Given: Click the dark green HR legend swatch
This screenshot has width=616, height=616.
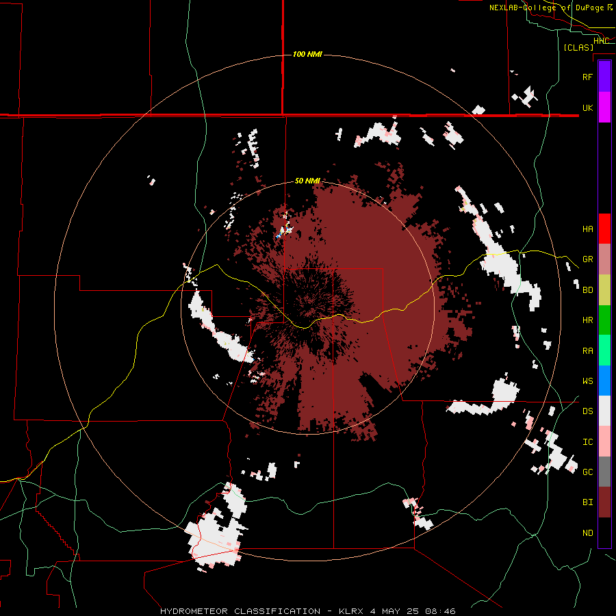Looking at the screenshot, I should click(x=604, y=320).
